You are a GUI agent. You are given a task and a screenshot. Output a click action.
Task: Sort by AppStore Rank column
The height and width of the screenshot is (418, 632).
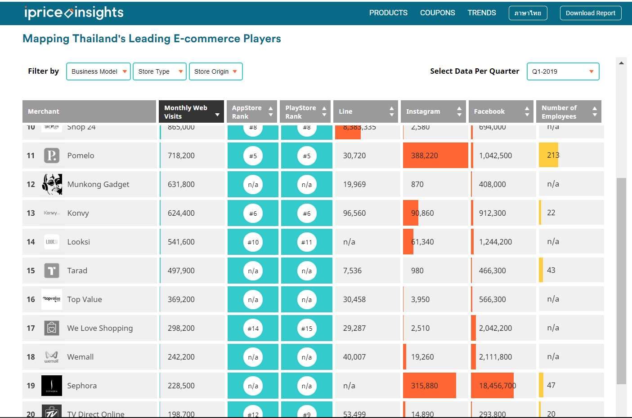coord(252,111)
